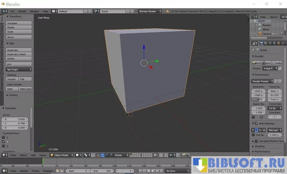The image size is (287, 174).
Task: Enable the Y constraint axis checkbox
Action: pyautogui.click(x=4, y=142)
